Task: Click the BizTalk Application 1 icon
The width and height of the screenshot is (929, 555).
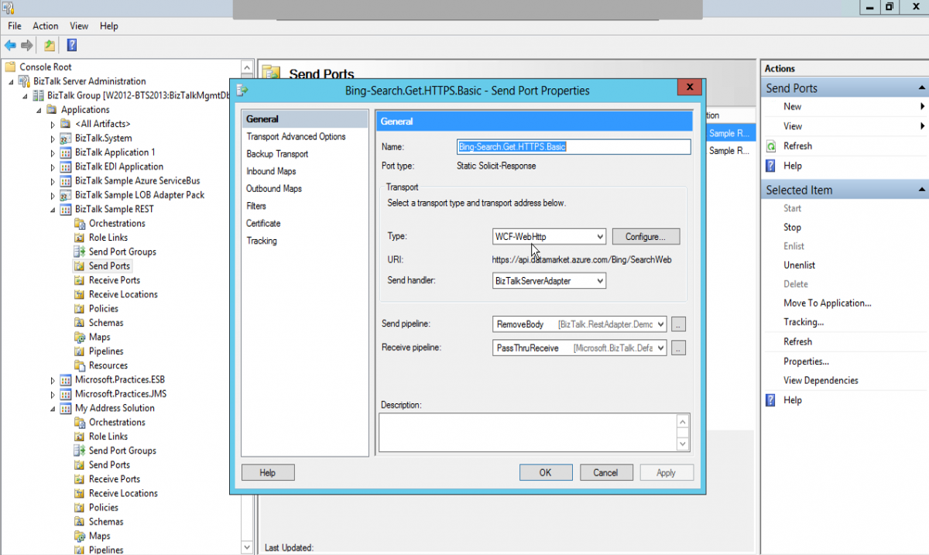Action: point(67,152)
